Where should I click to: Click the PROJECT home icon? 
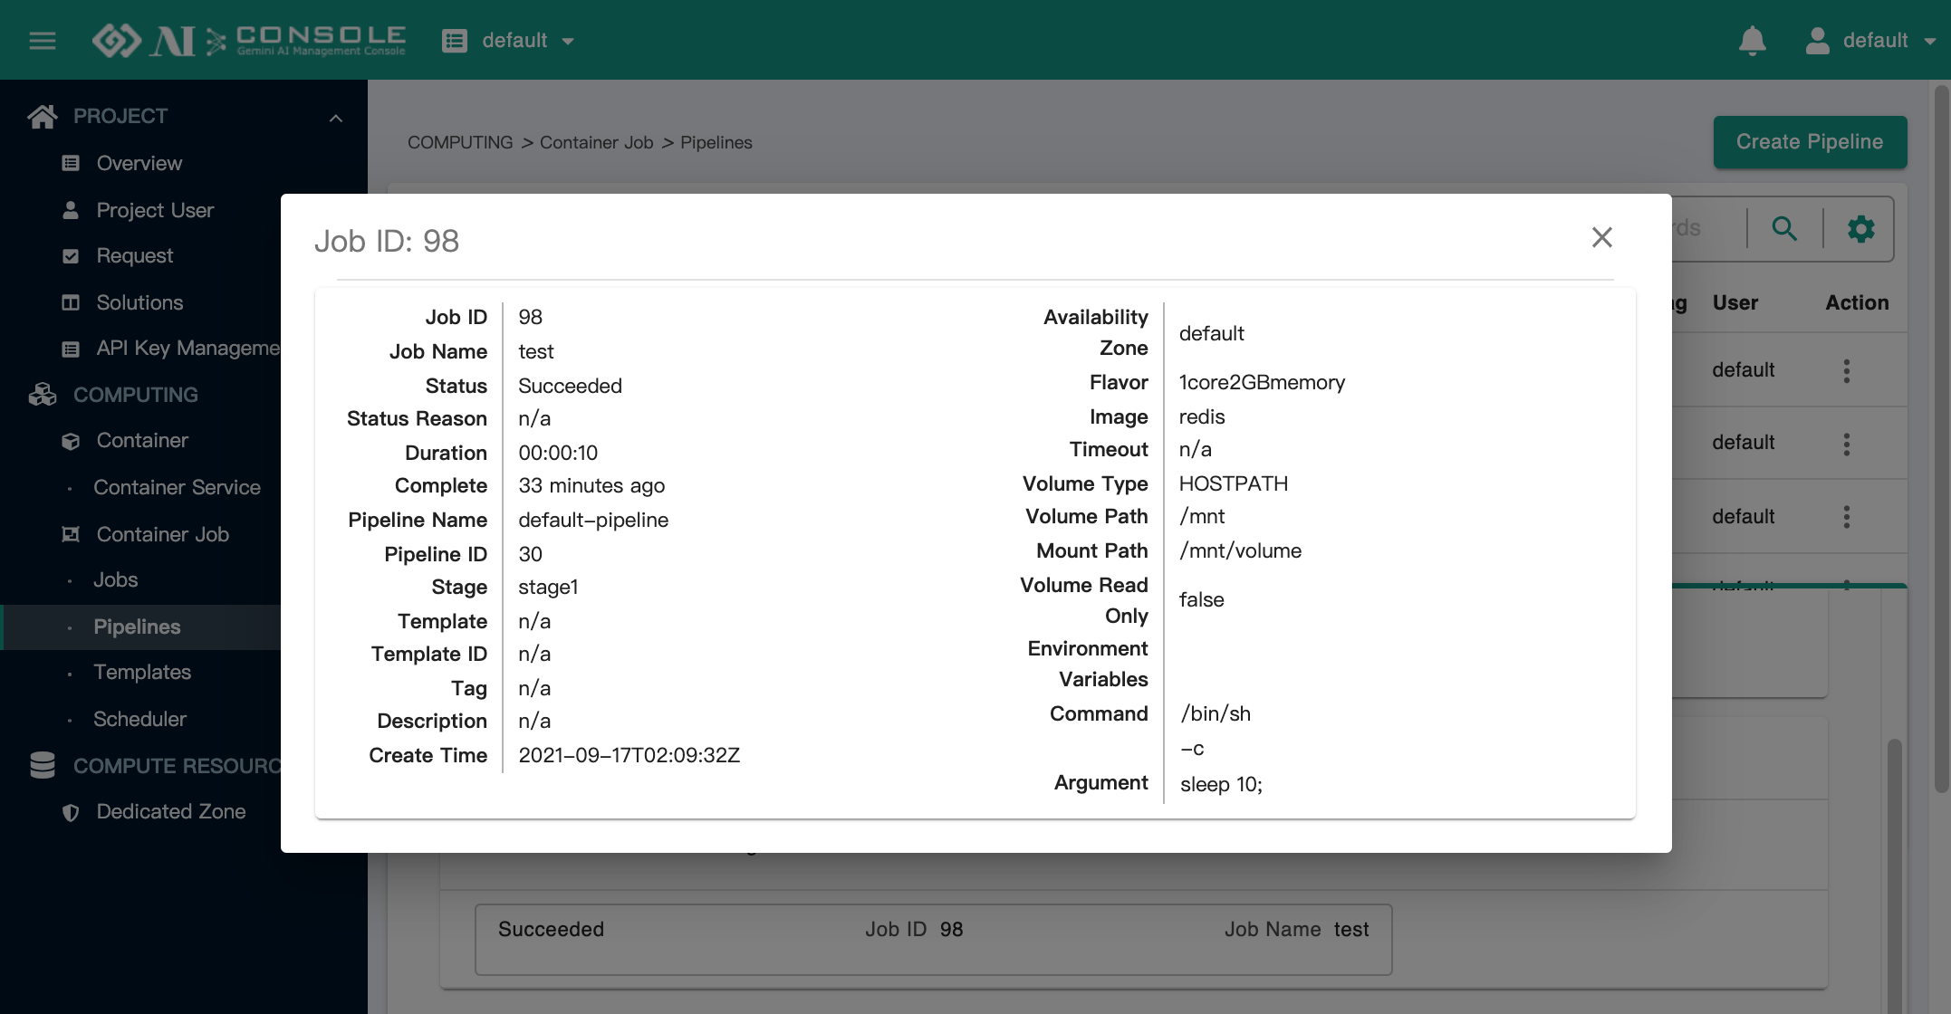[x=43, y=116]
